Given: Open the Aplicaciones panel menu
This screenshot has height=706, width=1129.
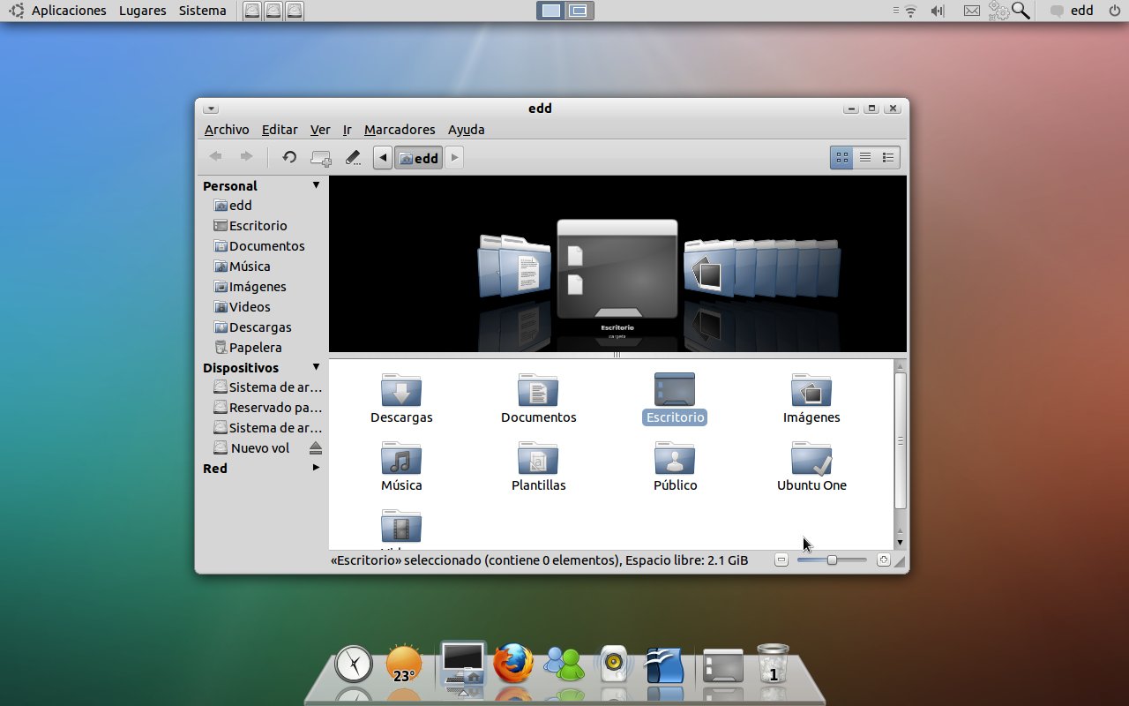Looking at the screenshot, I should (x=69, y=11).
